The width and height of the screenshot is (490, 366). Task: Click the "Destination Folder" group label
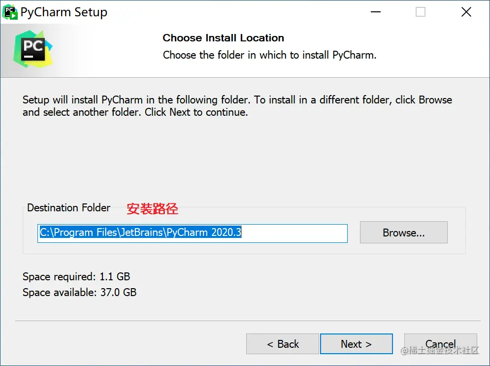(69, 208)
